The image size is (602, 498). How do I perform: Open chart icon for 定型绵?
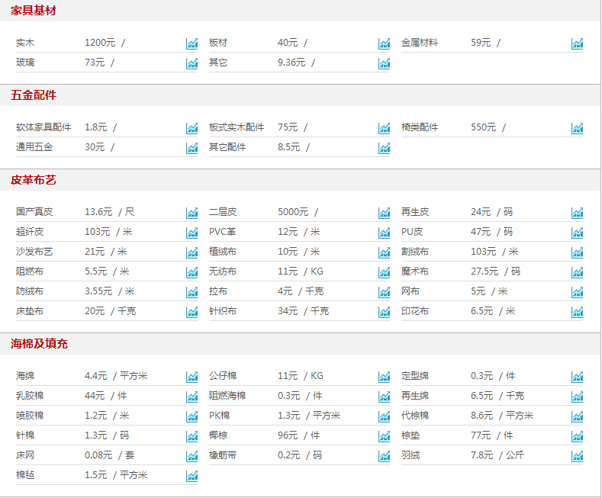pos(577,378)
